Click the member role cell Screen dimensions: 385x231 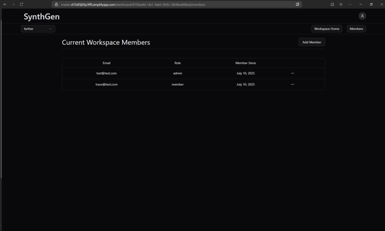coord(178,84)
